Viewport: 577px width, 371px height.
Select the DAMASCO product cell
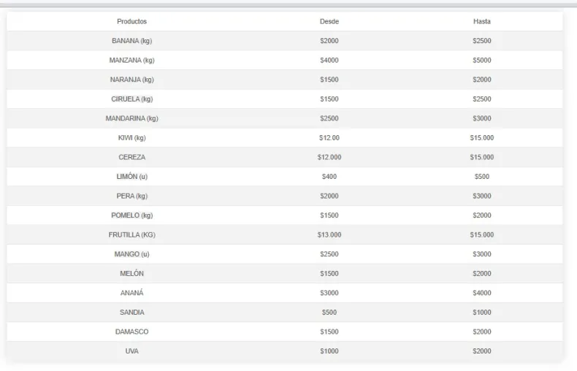(131, 332)
